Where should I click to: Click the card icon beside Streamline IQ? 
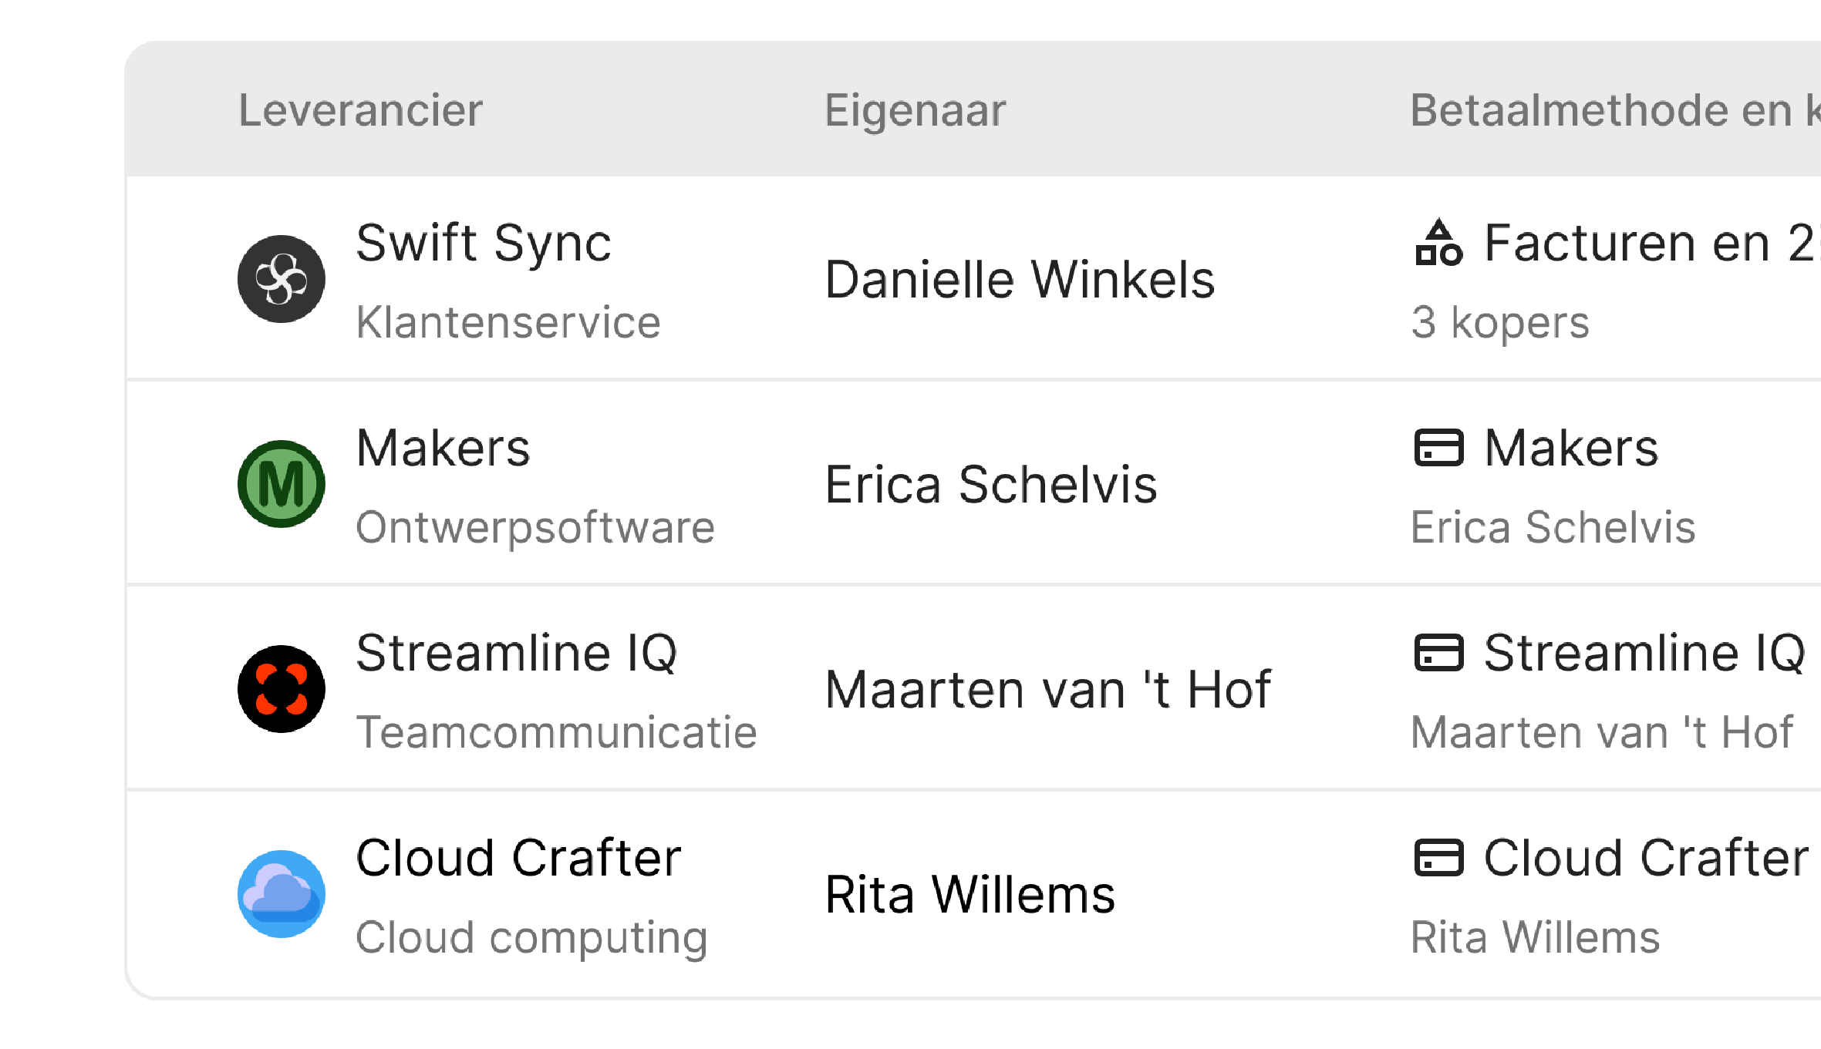coord(1438,654)
